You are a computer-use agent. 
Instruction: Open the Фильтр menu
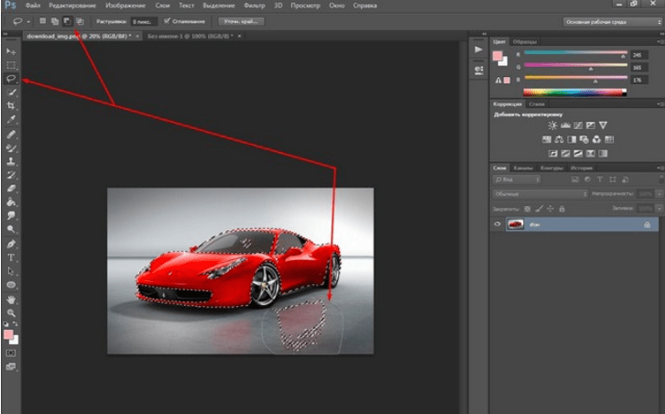click(255, 5)
